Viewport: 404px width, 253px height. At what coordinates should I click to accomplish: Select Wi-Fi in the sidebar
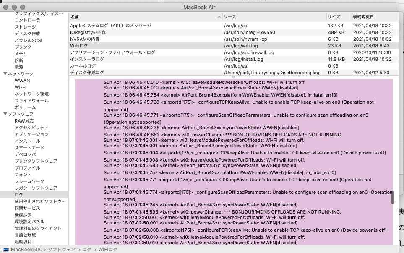pos(21,87)
